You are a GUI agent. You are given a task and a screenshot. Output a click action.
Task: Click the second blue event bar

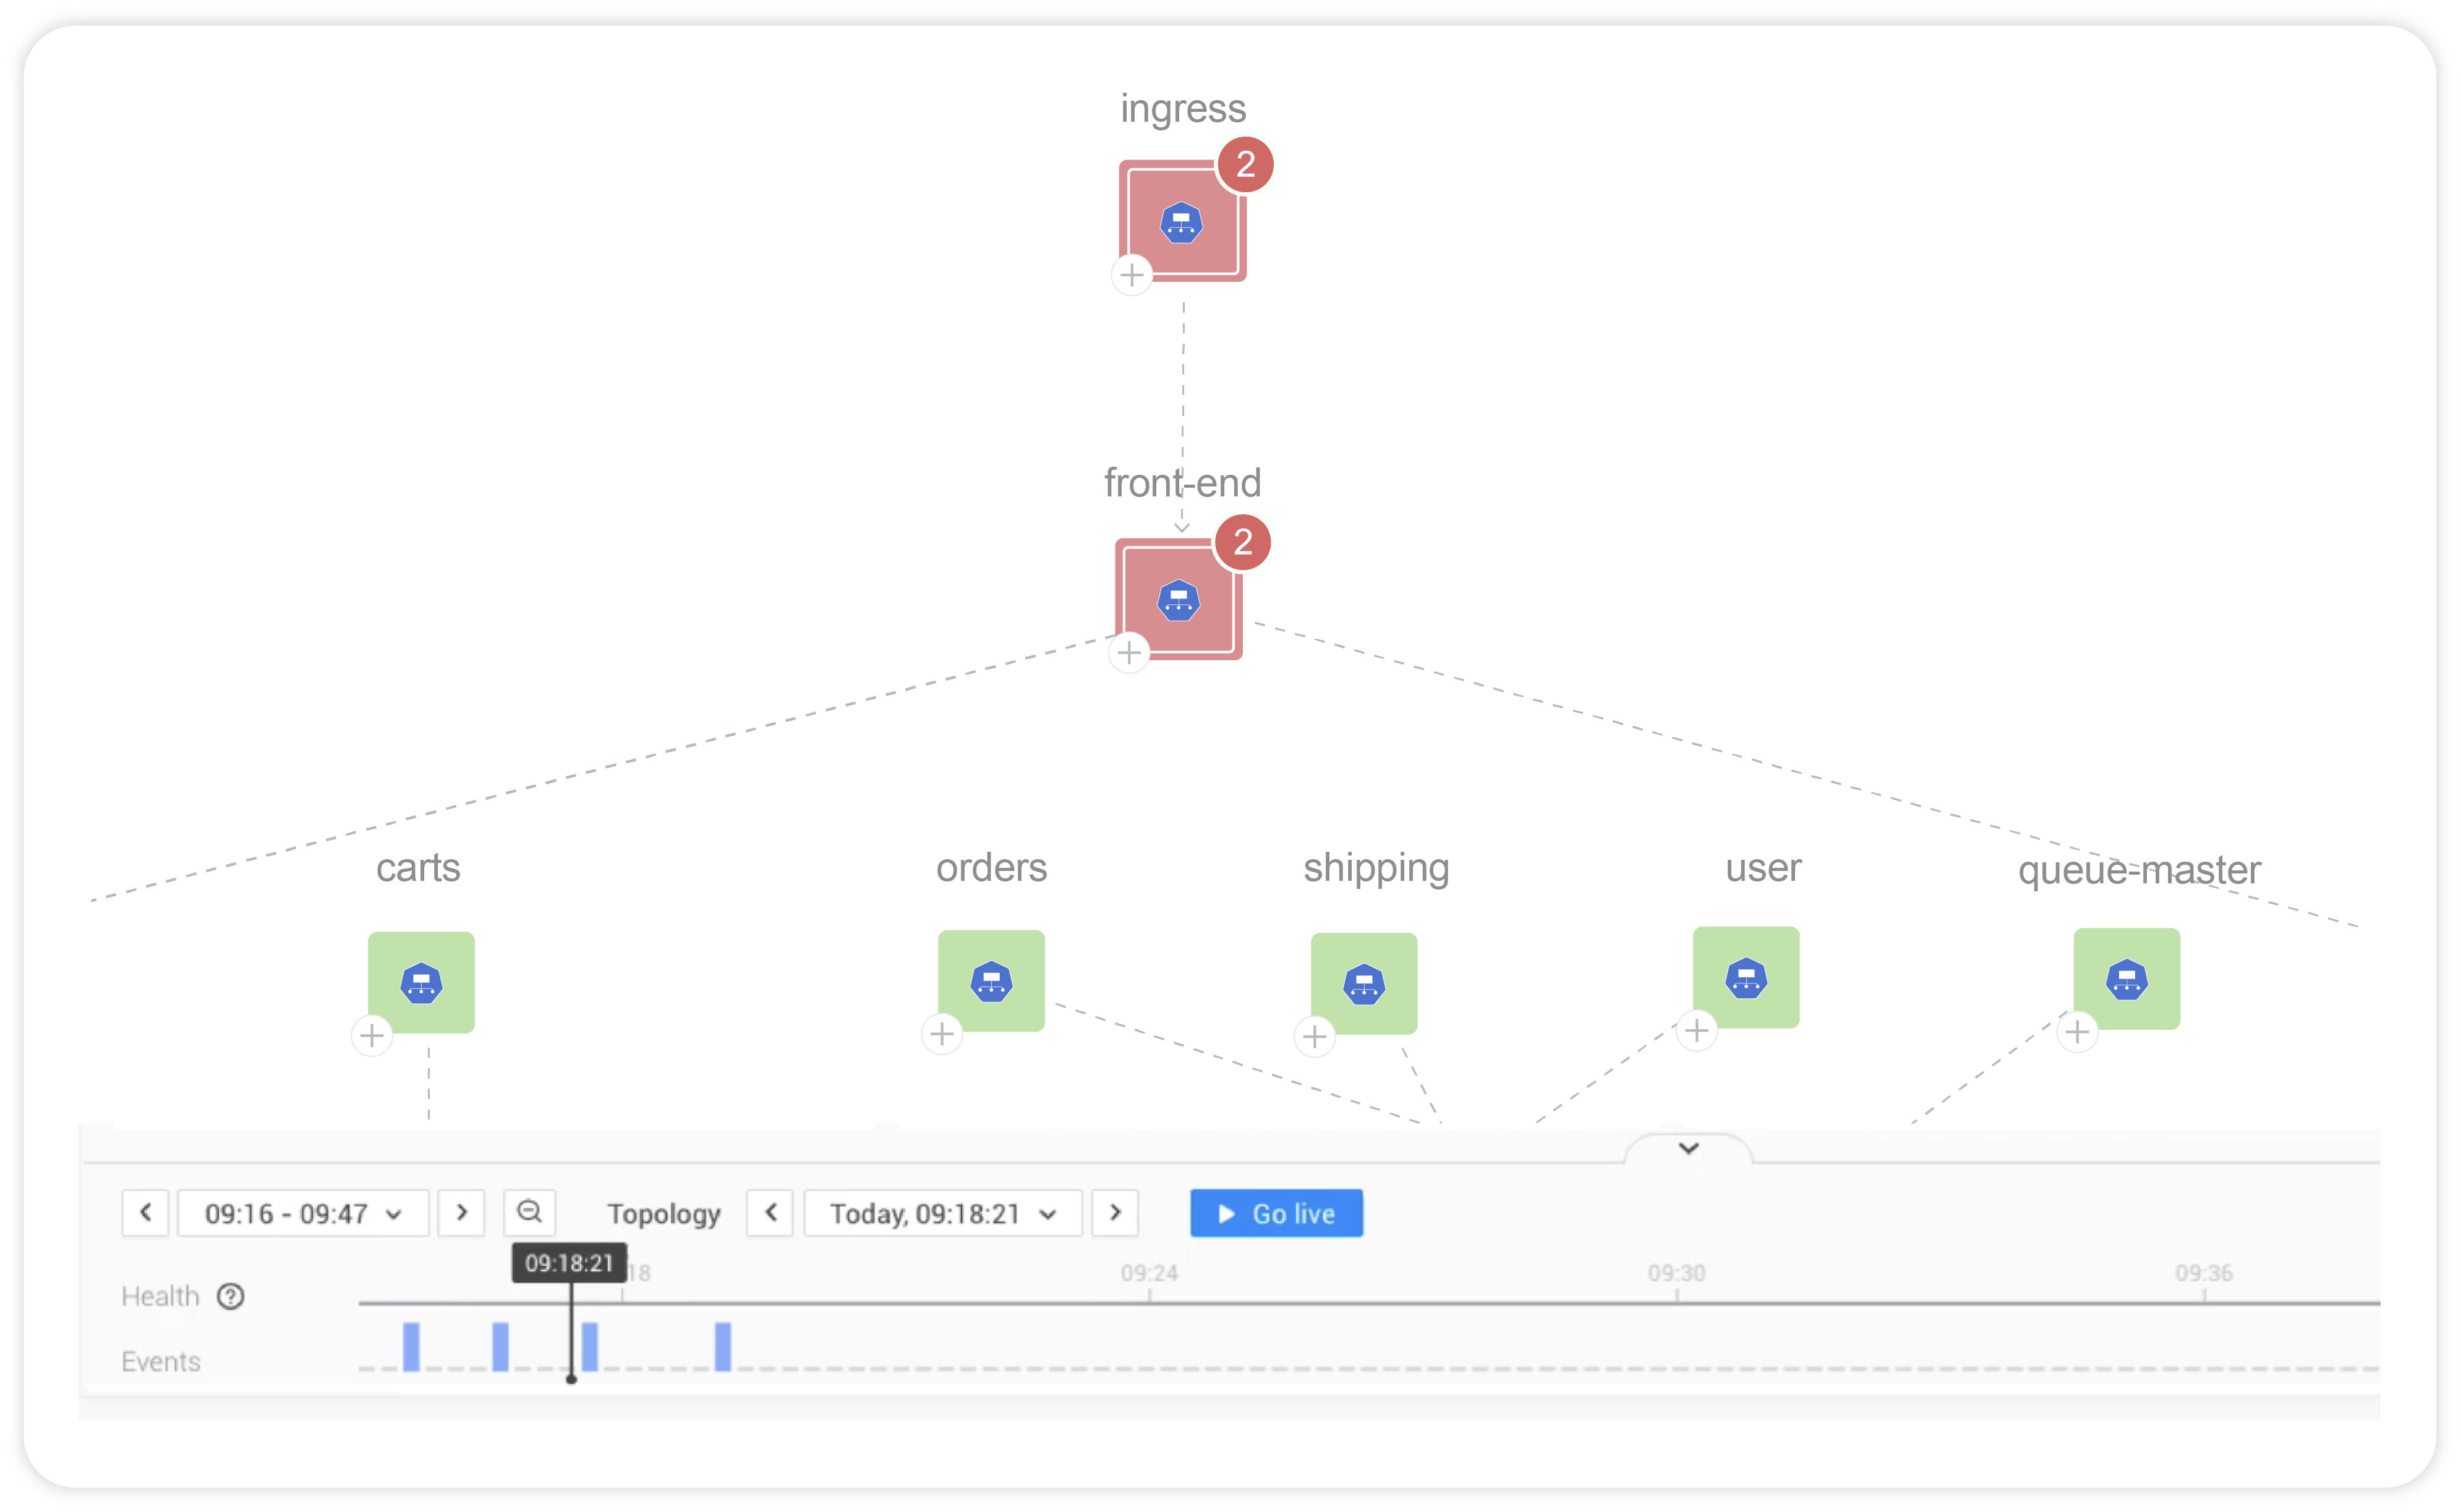tap(500, 1346)
